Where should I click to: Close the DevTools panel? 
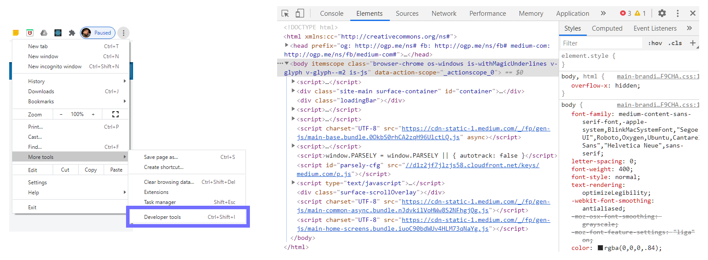tap(693, 14)
